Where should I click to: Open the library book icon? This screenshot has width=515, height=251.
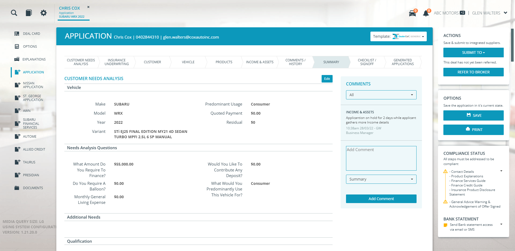[x=29, y=13]
